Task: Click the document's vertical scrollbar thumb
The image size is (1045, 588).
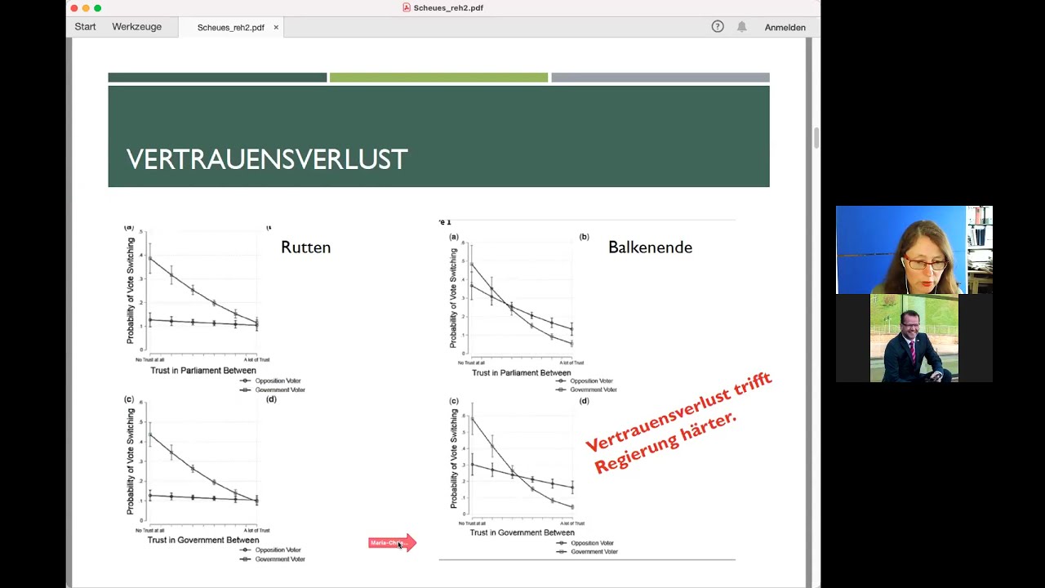Action: point(816,137)
